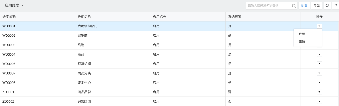
Task: Open action dropdown for WD0007 商品分类 row
Action: point(319,73)
